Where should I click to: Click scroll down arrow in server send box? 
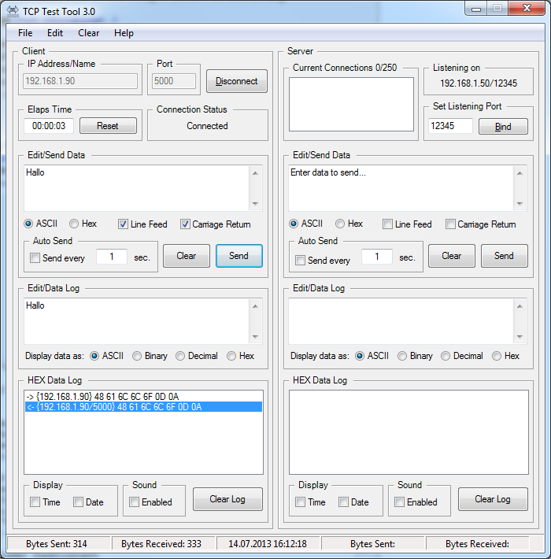[520, 204]
